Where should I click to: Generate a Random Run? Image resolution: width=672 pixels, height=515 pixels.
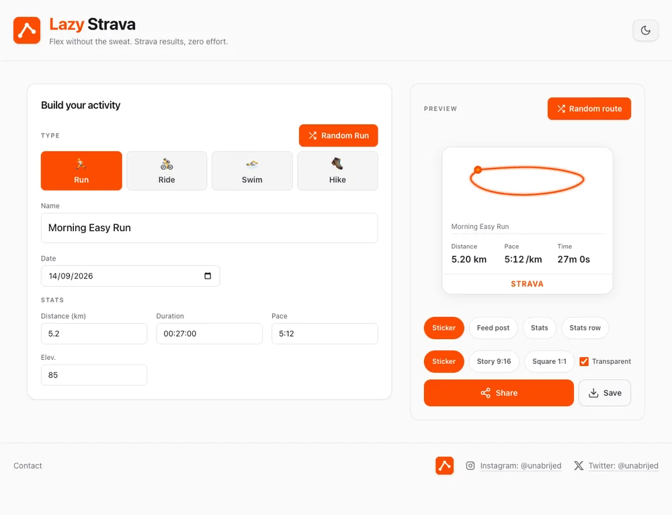[x=339, y=135]
